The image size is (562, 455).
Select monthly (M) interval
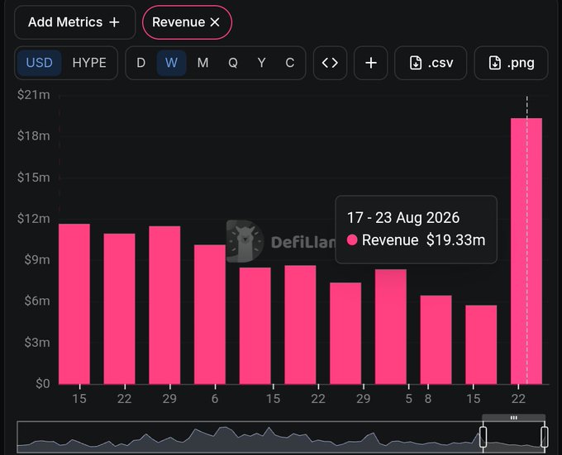(202, 63)
